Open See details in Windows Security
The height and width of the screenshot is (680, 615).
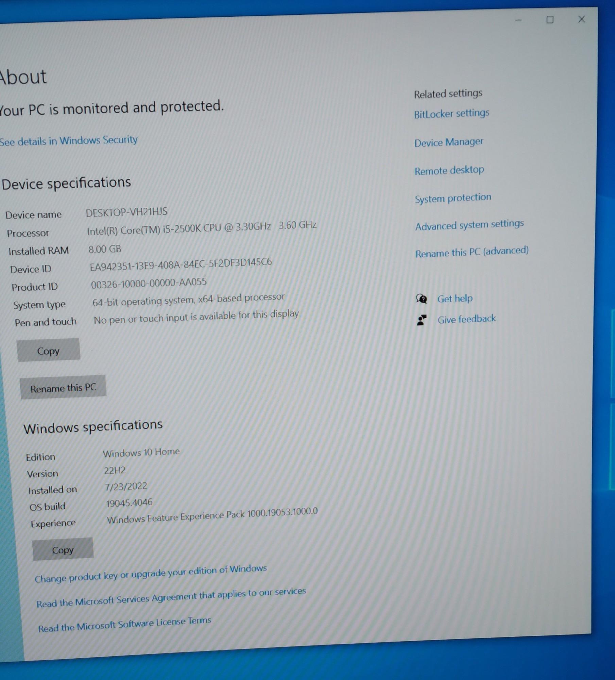[x=68, y=140]
